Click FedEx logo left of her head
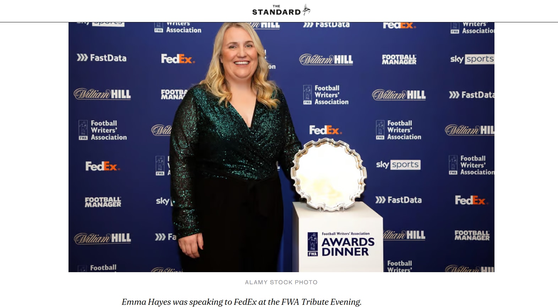The image size is (558, 308). point(178,59)
